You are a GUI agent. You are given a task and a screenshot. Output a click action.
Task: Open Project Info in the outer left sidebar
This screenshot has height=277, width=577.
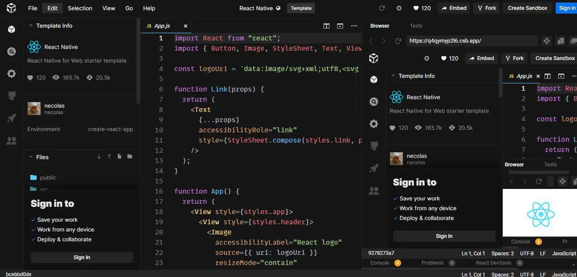click(x=12, y=29)
